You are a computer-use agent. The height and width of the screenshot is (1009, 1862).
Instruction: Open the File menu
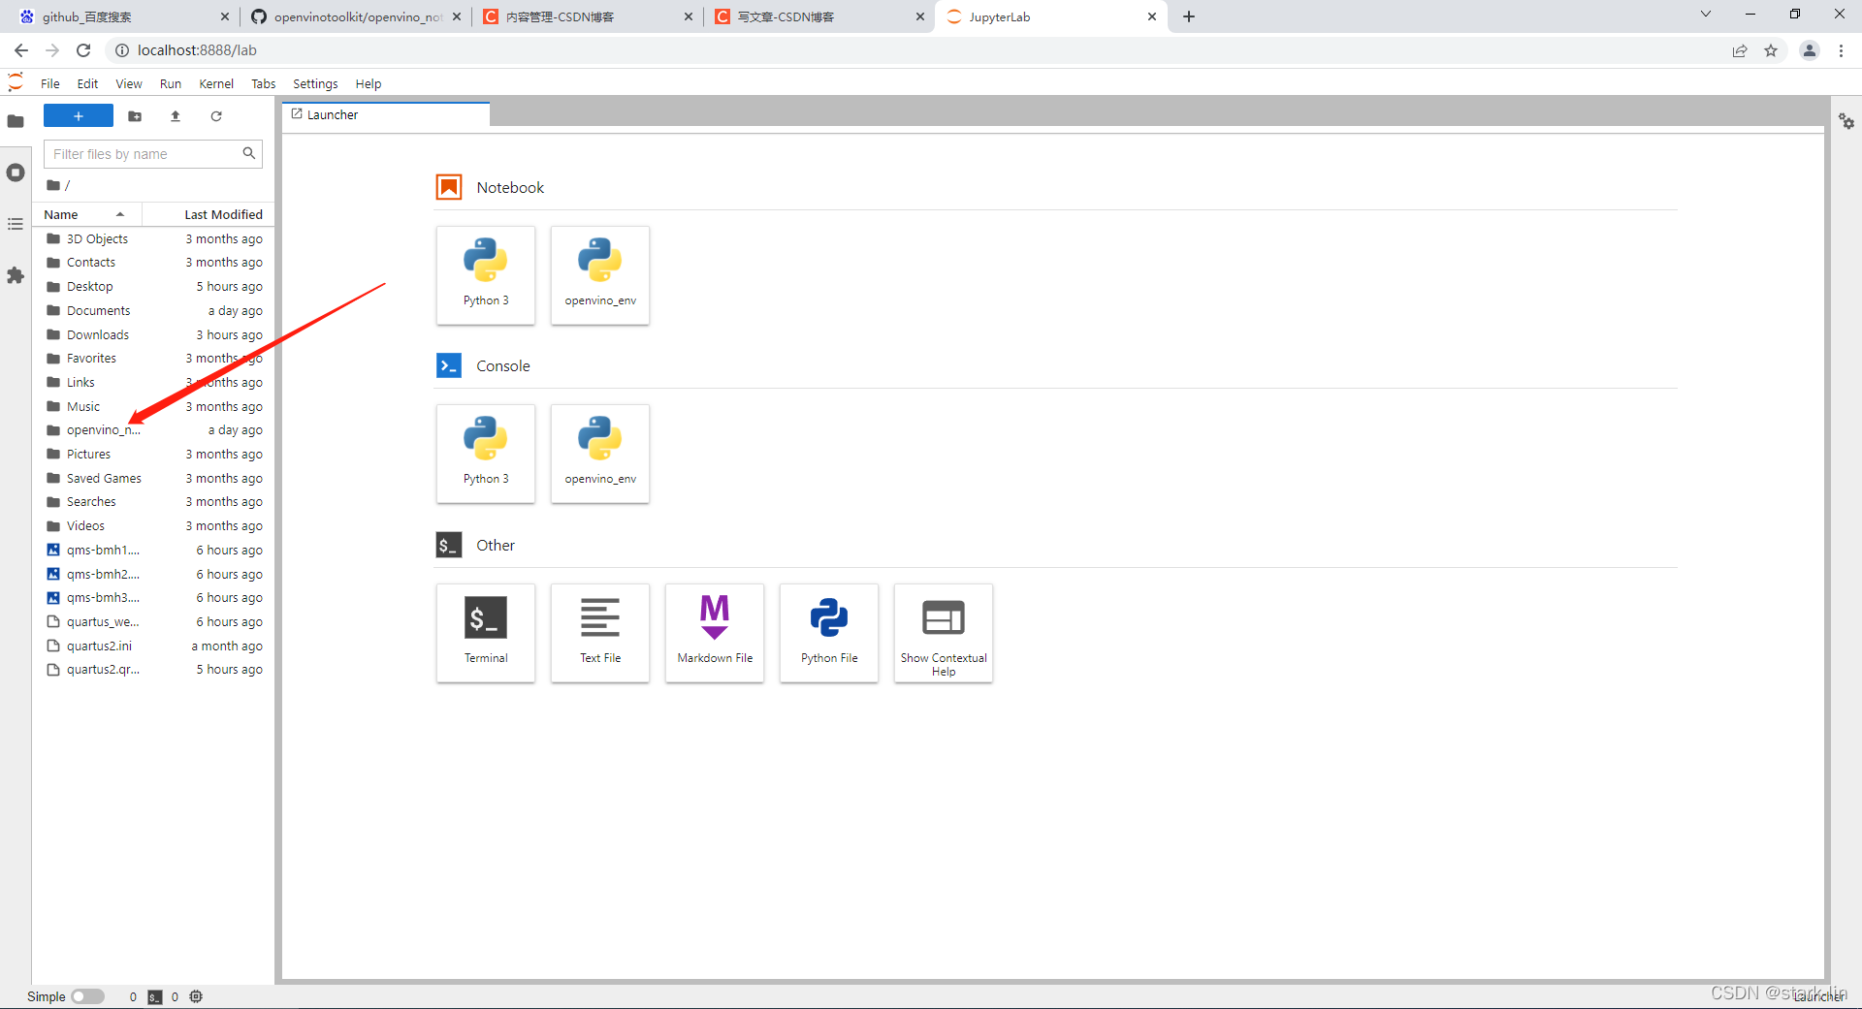coord(50,83)
